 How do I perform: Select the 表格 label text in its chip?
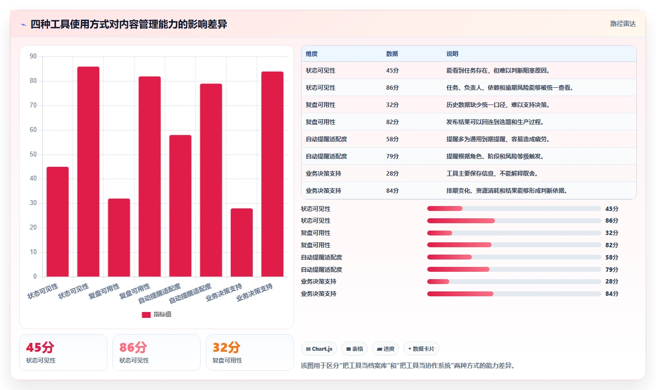point(357,349)
